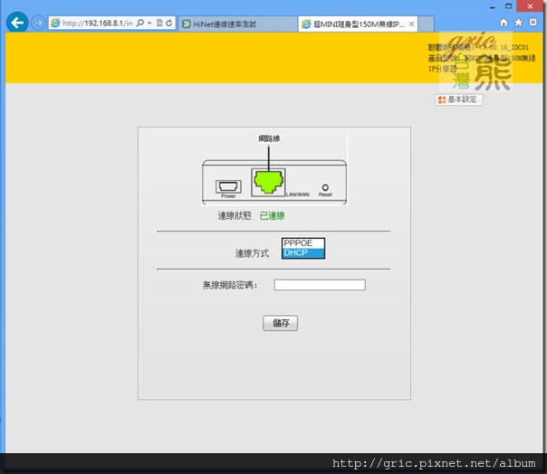The height and width of the screenshot is (474, 547).
Task: Open Favorites star icon
Action: 518,23
